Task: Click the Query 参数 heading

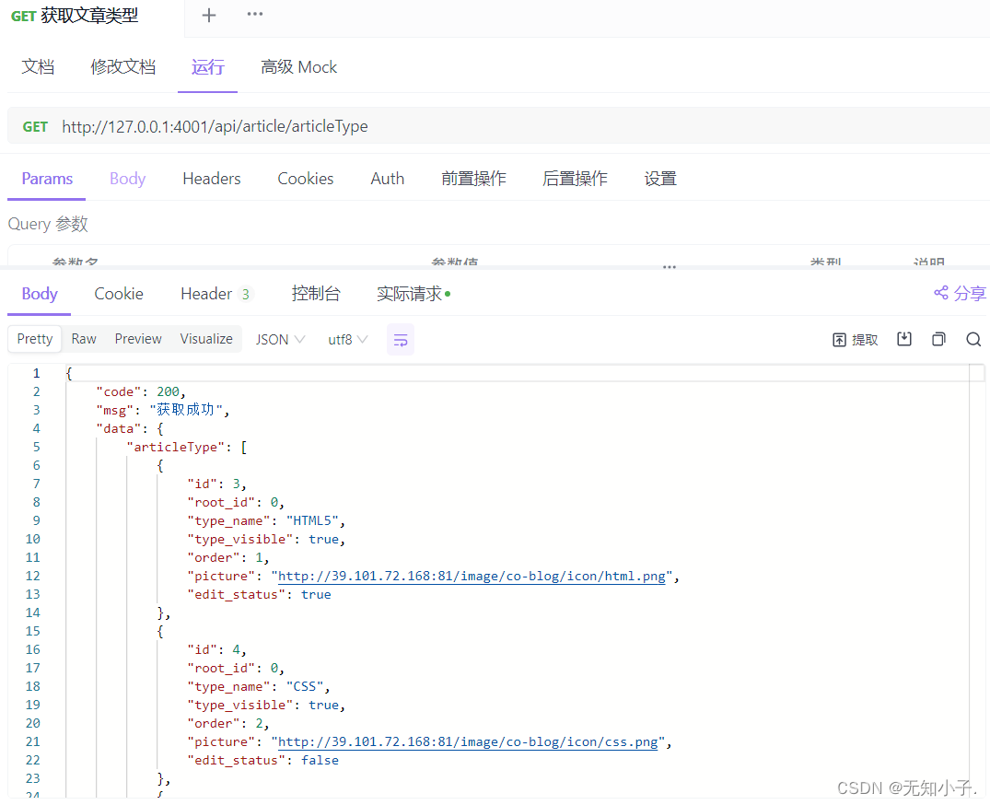Action: (x=48, y=224)
